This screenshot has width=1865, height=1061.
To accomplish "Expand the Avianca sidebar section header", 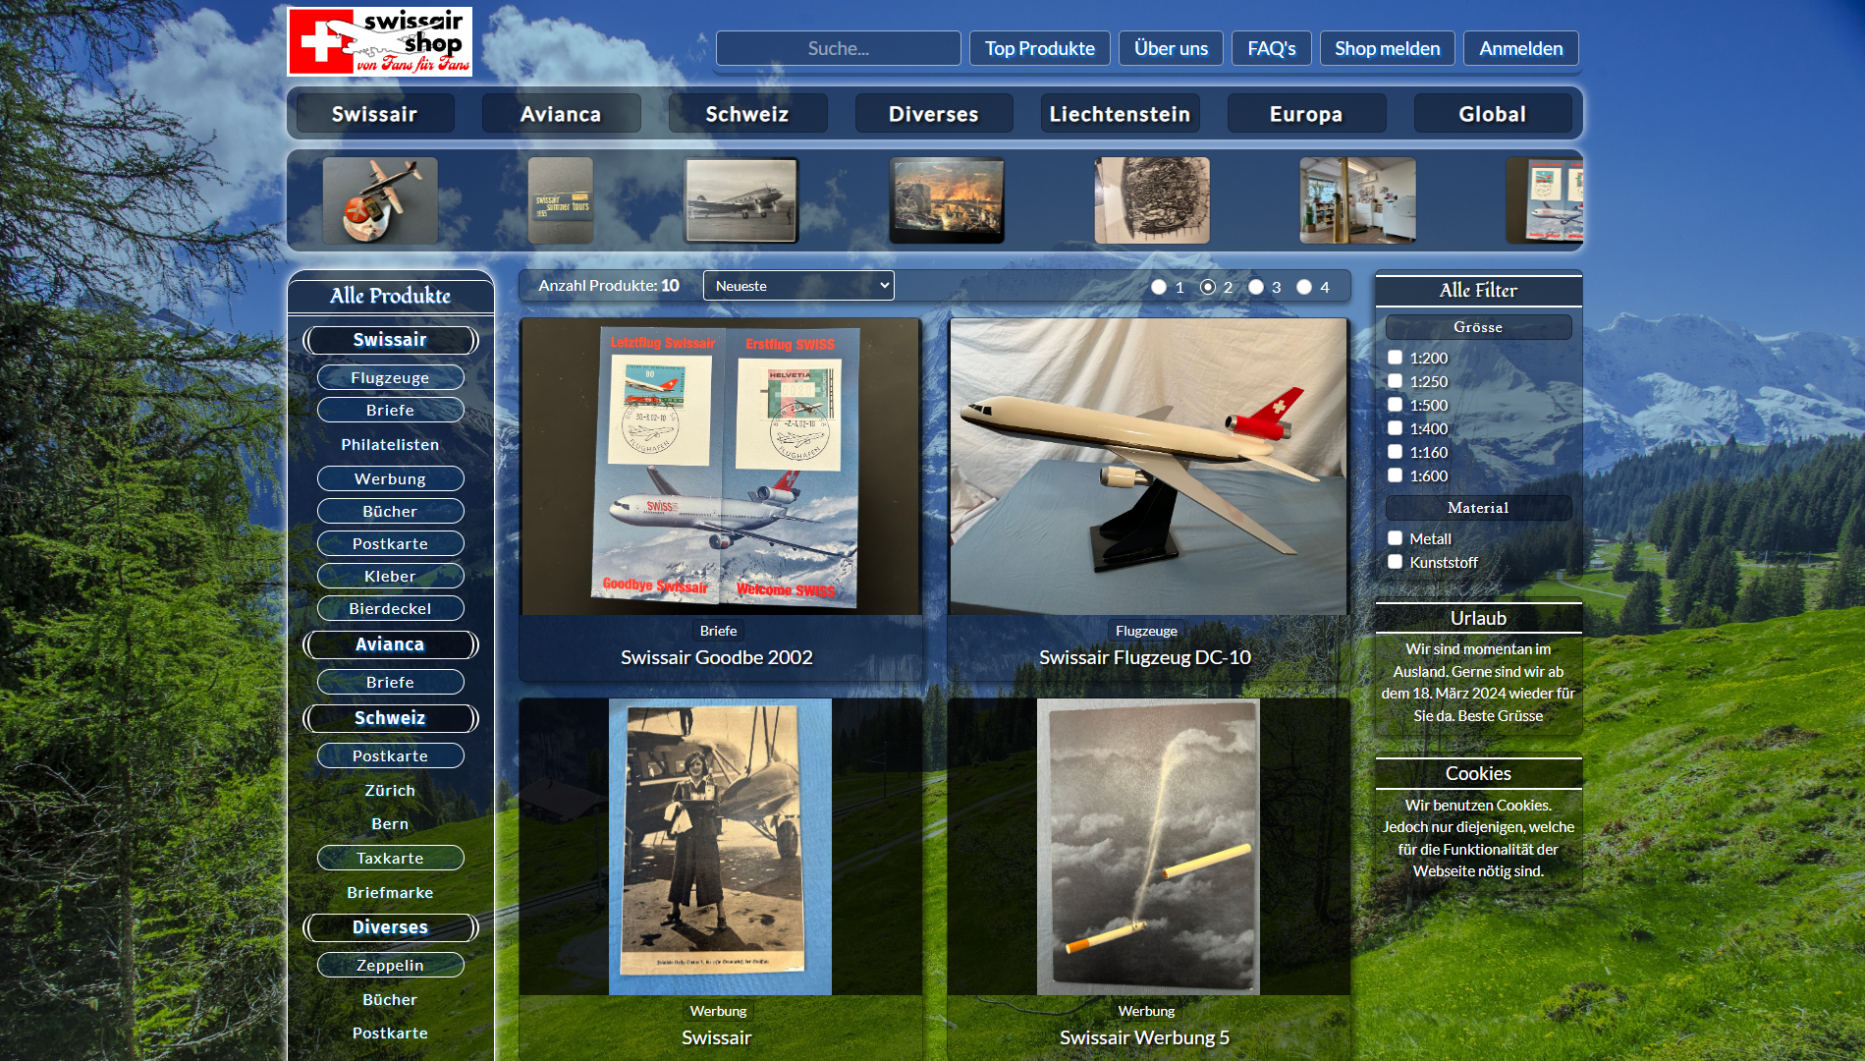I will click(391, 644).
